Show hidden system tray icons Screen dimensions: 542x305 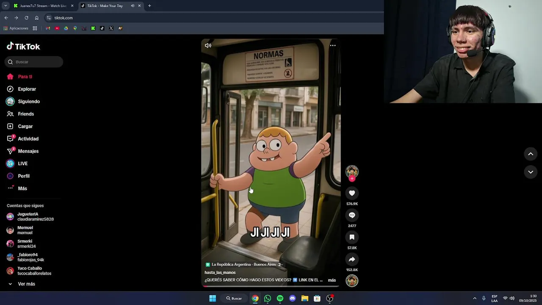tap(475, 298)
